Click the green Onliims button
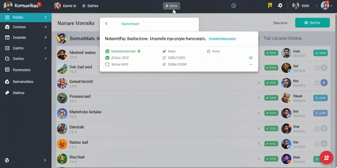The width and height of the screenshot is (337, 168). (x=313, y=23)
